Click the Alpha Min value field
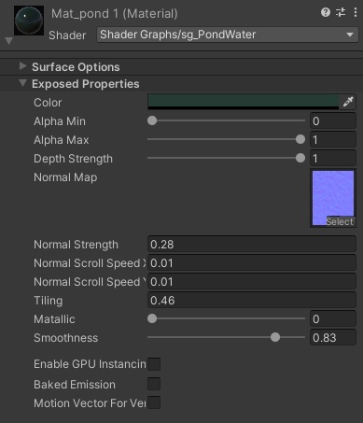This screenshot has height=423, width=363. point(333,120)
